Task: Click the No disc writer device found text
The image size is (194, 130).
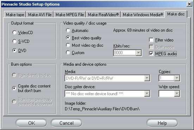Action: click(94, 94)
